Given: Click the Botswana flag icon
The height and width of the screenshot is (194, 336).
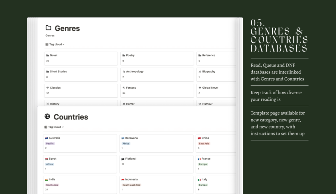Looking at the screenshot, I should 123,138.
